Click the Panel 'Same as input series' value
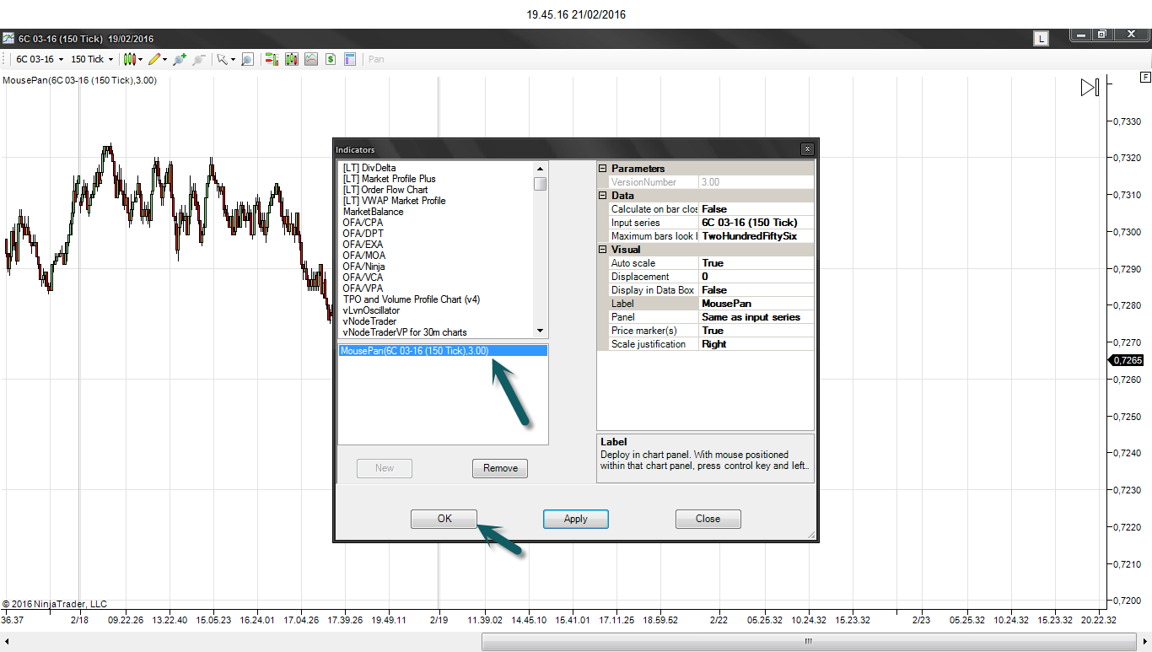 point(756,317)
